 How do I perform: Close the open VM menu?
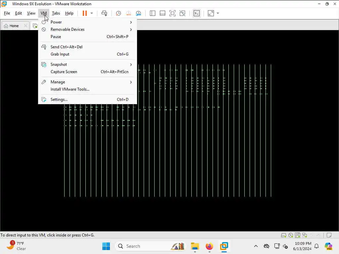point(44,13)
